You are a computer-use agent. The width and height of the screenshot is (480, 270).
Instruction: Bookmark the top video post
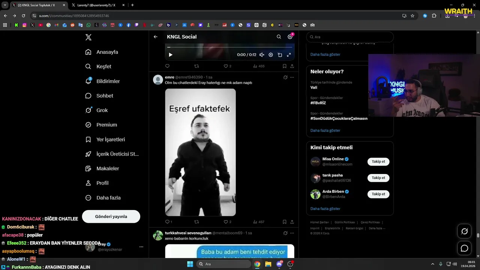[x=285, y=66]
